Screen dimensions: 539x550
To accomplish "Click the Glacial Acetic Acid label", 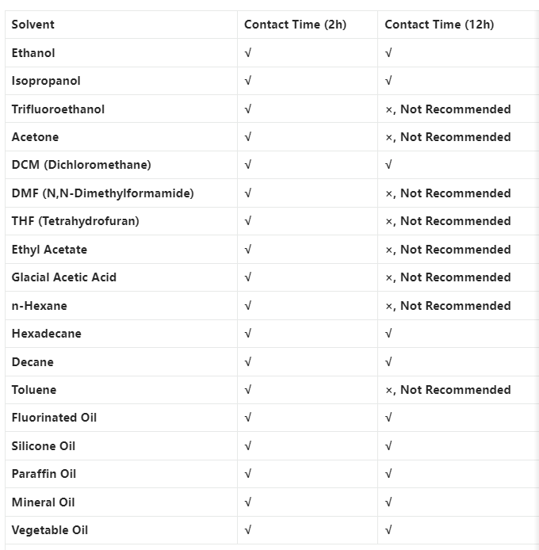I will pyautogui.click(x=64, y=277).
